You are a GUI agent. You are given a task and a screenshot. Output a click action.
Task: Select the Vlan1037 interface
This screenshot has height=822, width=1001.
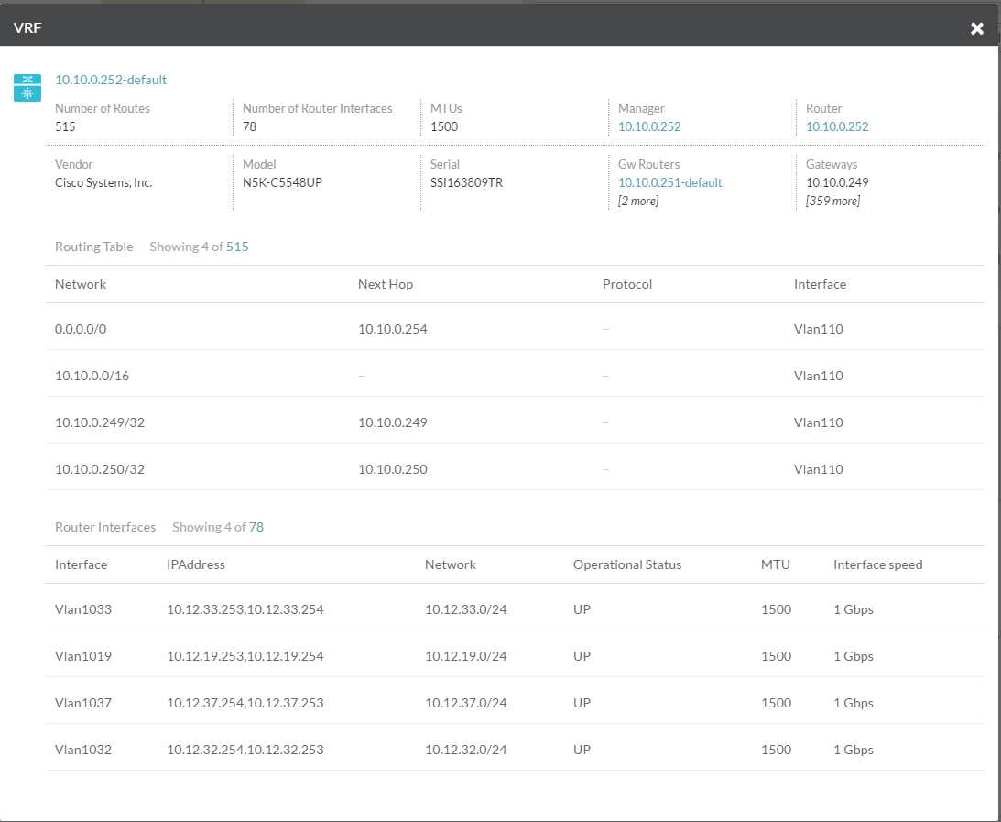click(x=83, y=703)
